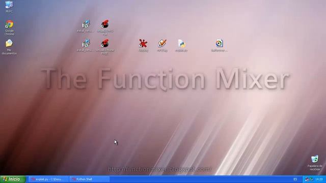Select the installer icon beside VirtualDJ PRO Full

(x=86, y=26)
